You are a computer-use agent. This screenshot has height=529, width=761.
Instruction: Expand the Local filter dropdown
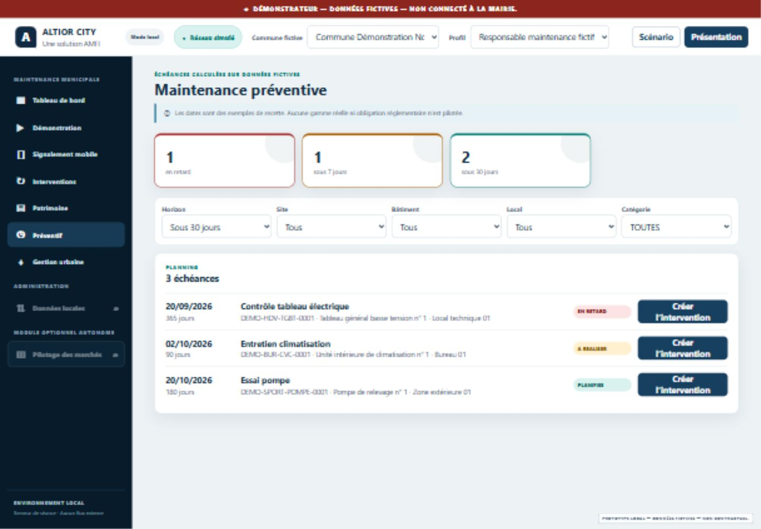[561, 227]
